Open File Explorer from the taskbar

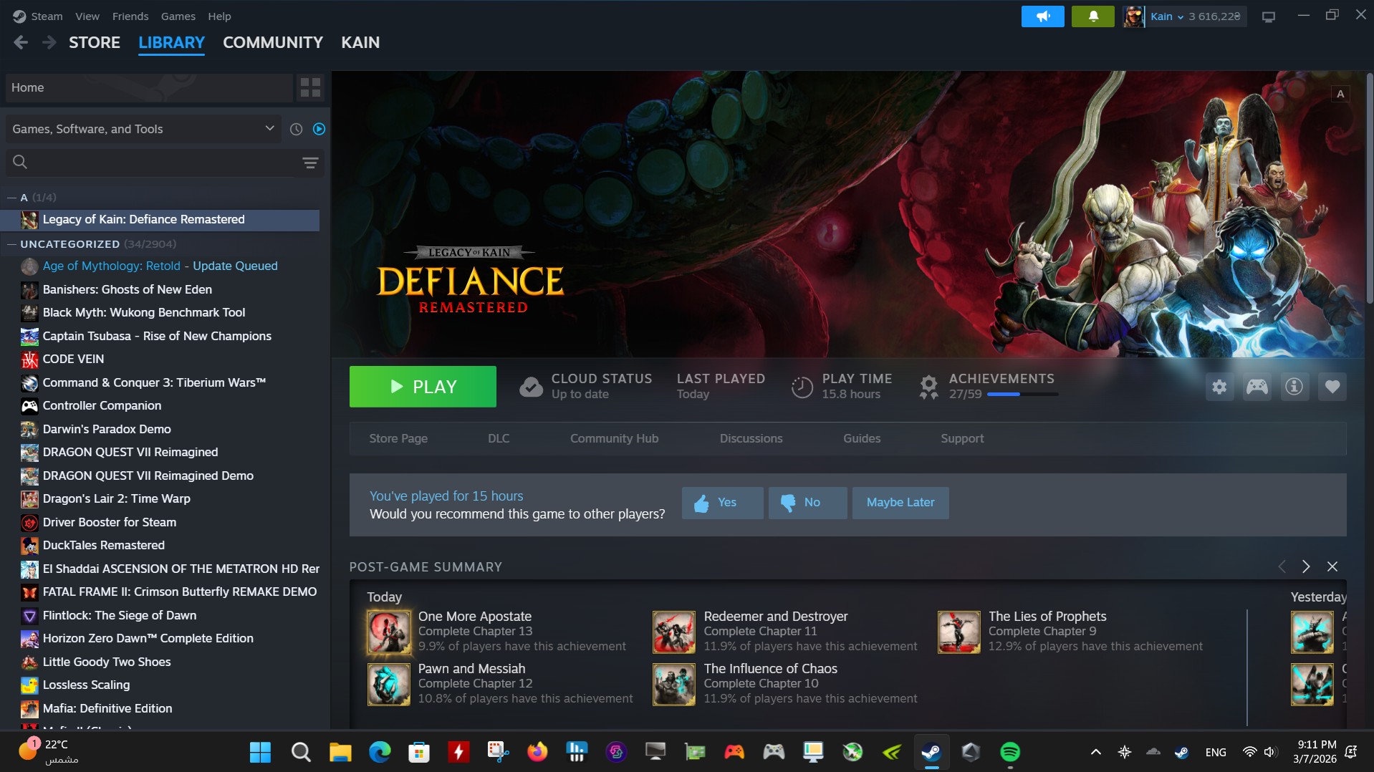[340, 752]
